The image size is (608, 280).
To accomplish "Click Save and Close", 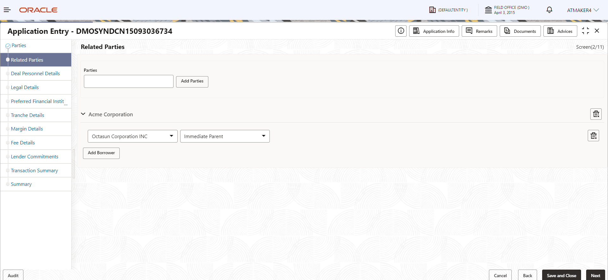I will 561,275.
